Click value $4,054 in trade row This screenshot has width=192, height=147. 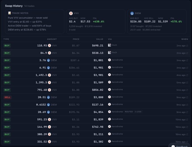tap(98, 112)
